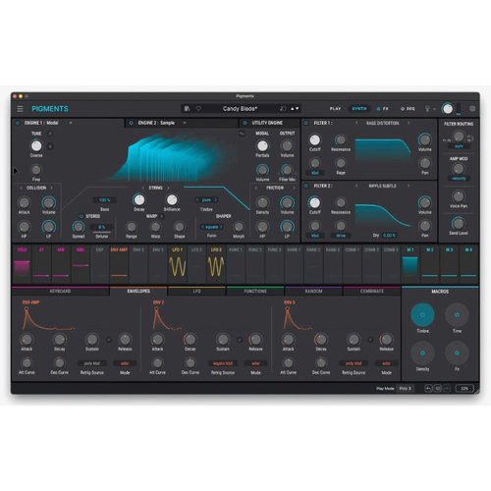Click the master volume knob in the top bar

448,109
